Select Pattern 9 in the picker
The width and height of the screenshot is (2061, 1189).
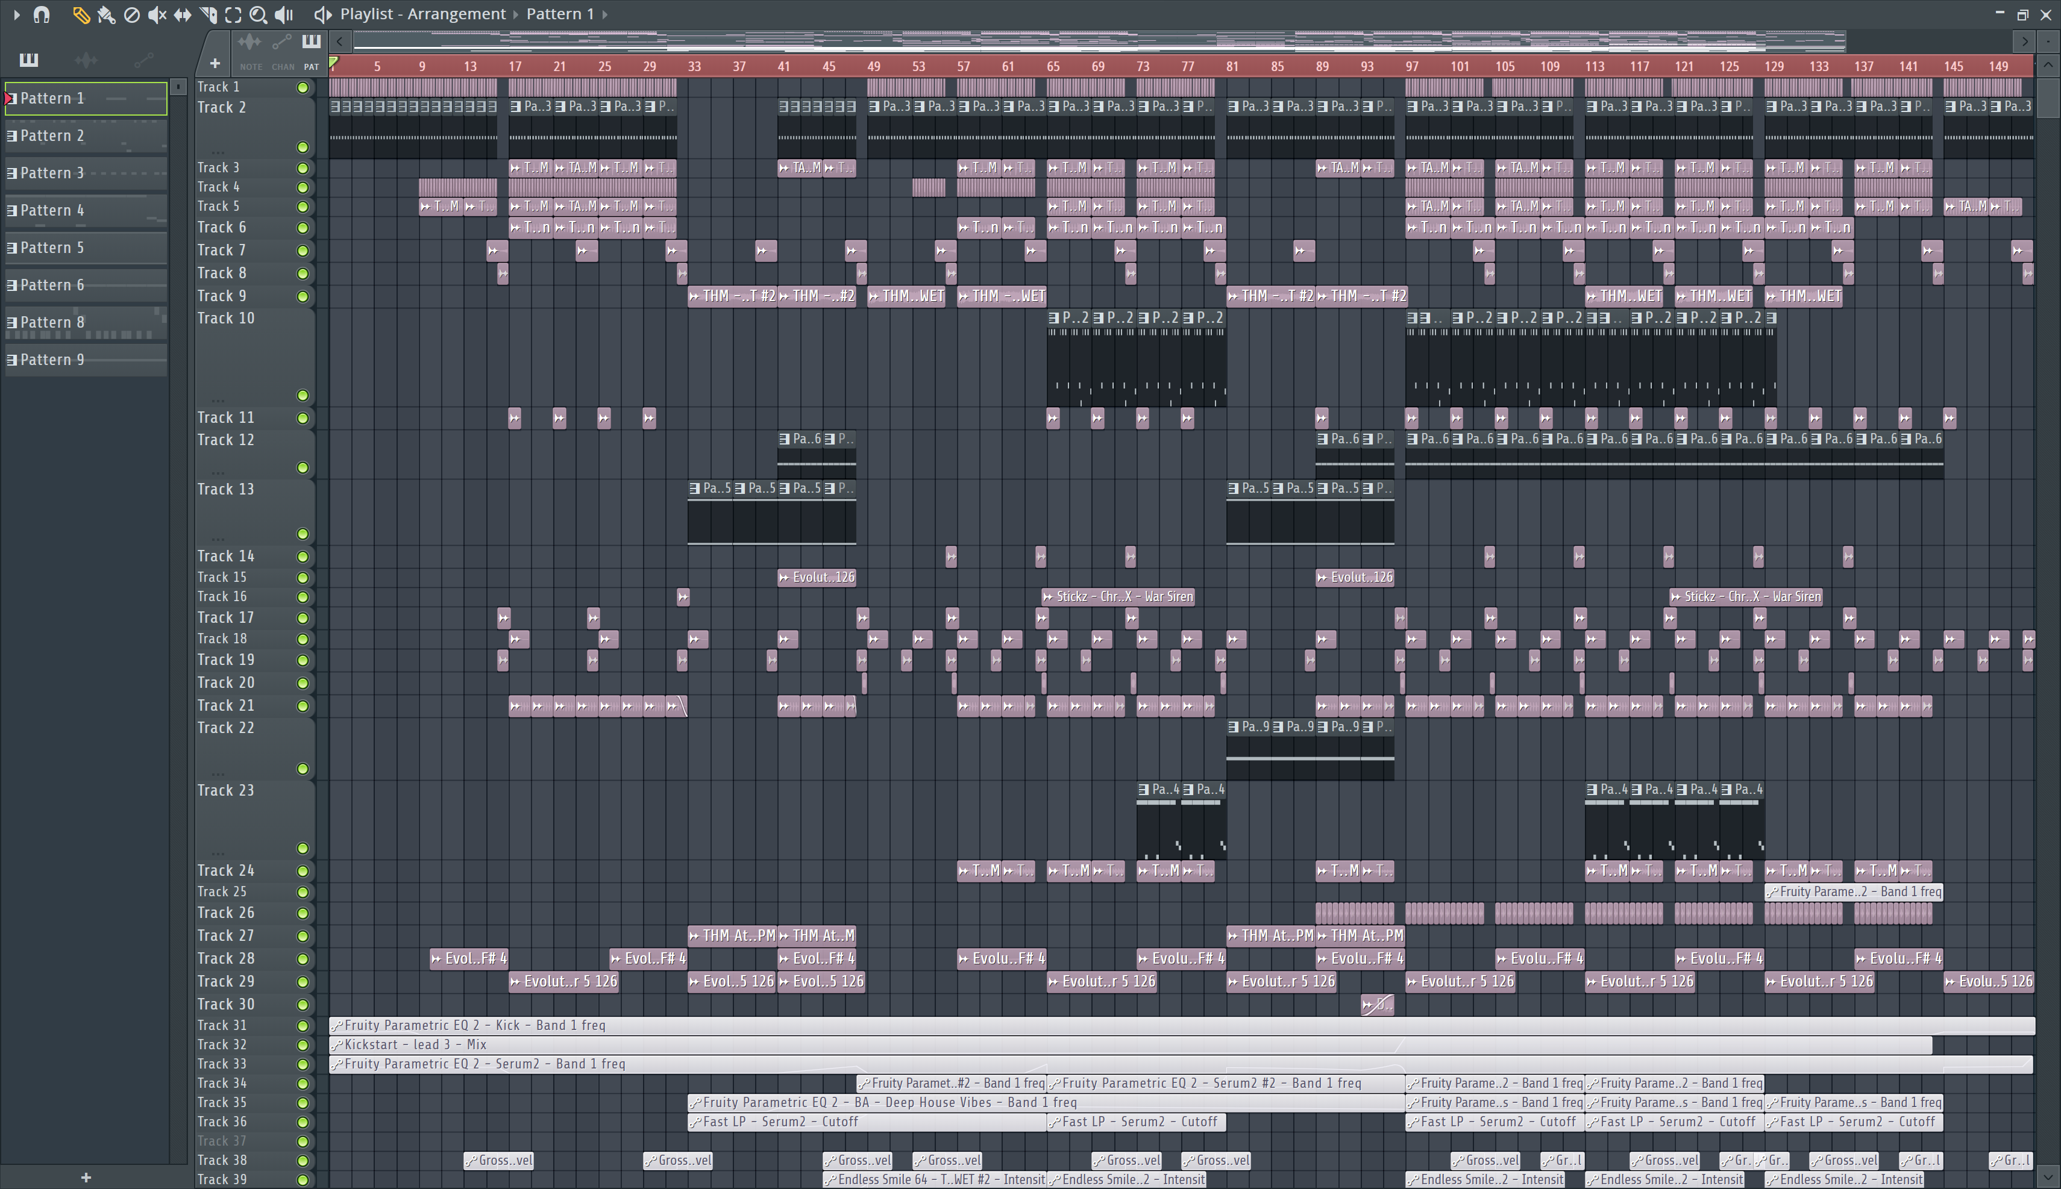(86, 360)
